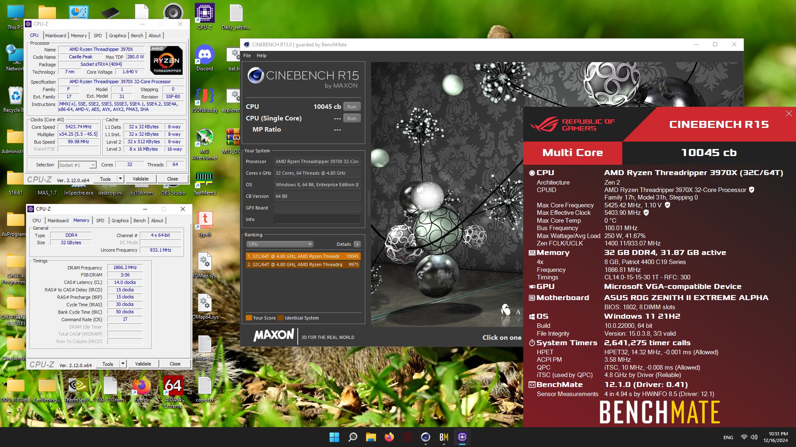
Task: Click the BenchMate BM taskbar icon
Action: click(x=444, y=437)
